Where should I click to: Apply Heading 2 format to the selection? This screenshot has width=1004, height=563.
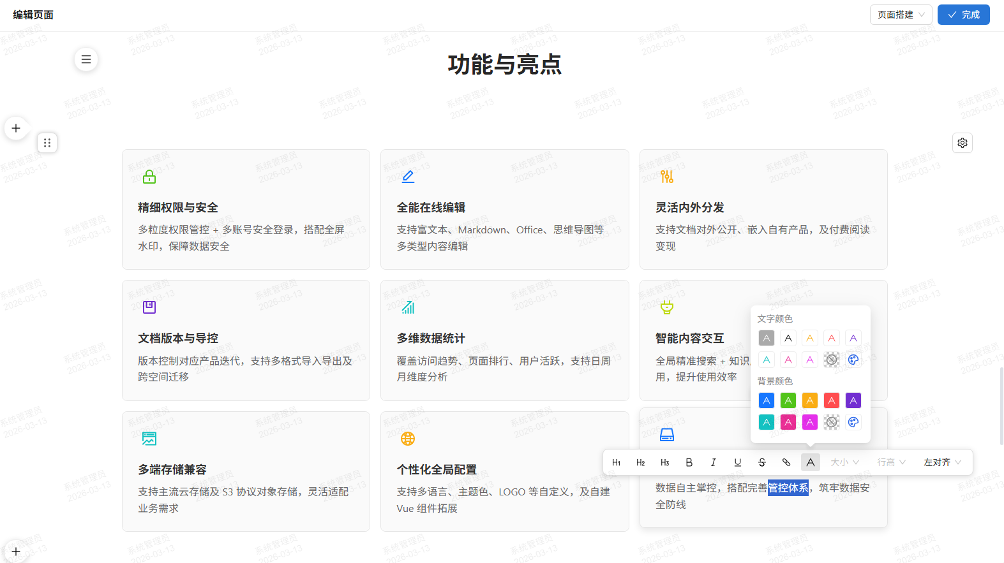click(x=641, y=462)
